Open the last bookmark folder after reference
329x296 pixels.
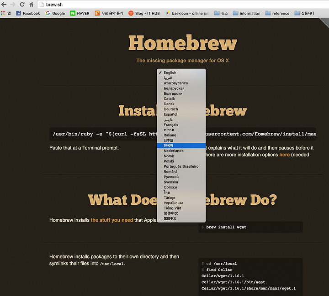(304, 13)
